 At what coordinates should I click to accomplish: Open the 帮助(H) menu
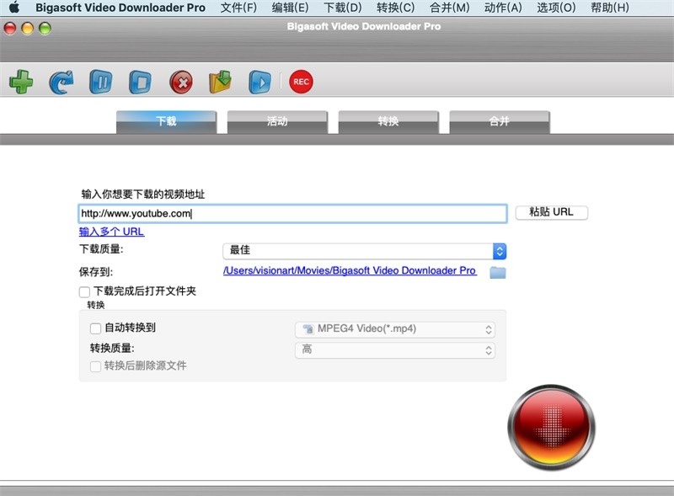[x=610, y=8]
